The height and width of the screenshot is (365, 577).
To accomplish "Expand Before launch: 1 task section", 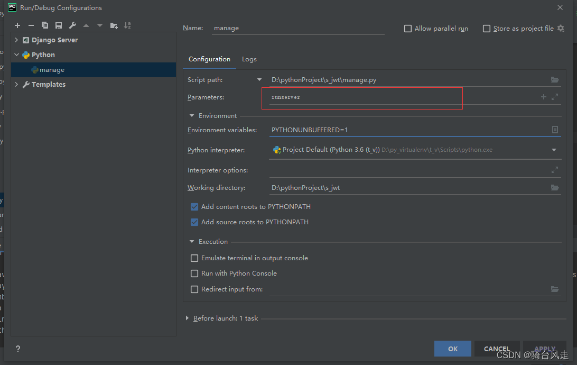I will coord(188,318).
